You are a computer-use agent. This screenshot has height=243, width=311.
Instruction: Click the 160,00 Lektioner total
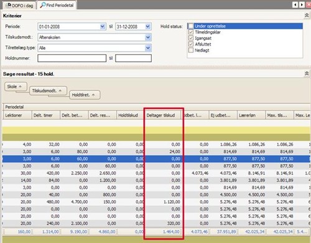pyautogui.click(x=18, y=232)
